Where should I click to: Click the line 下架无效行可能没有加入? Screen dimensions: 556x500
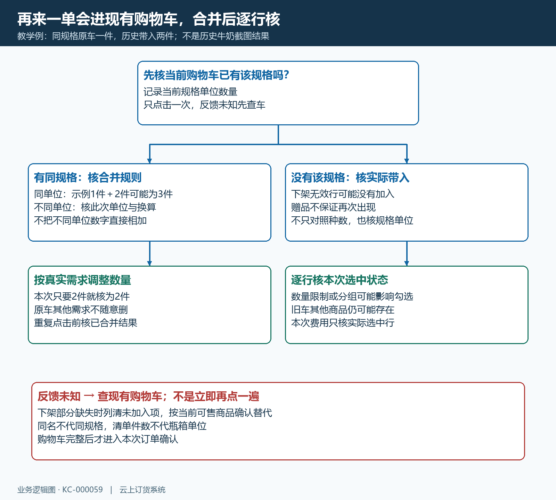(x=343, y=194)
